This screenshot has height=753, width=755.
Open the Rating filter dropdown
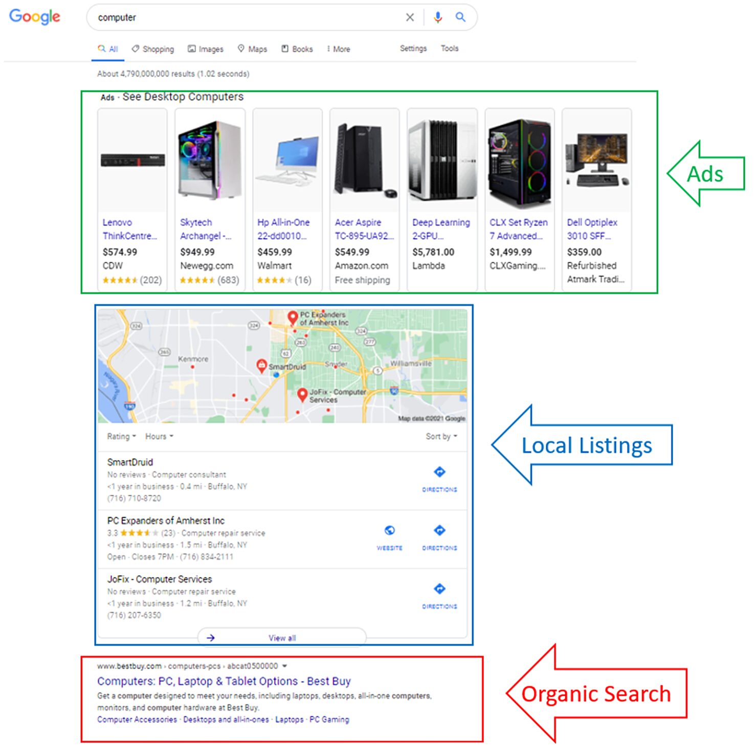pyautogui.click(x=121, y=437)
